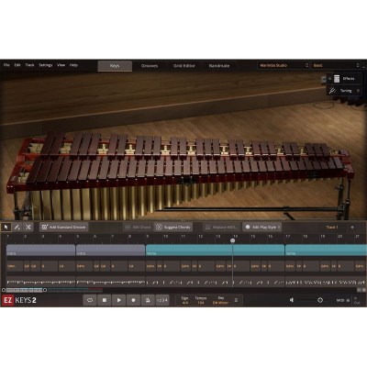Open the Edit menu
The height and width of the screenshot is (367, 367).
coord(17,65)
